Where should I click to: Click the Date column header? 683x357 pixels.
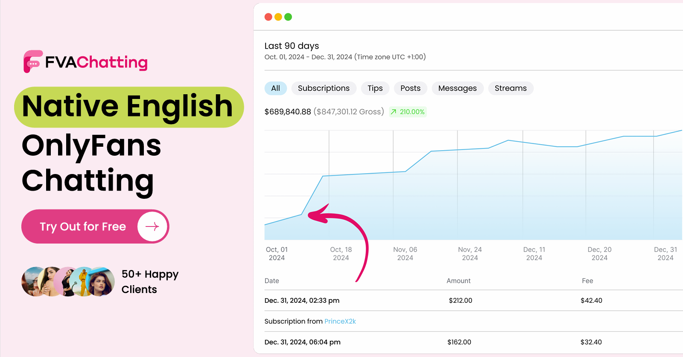(x=271, y=281)
